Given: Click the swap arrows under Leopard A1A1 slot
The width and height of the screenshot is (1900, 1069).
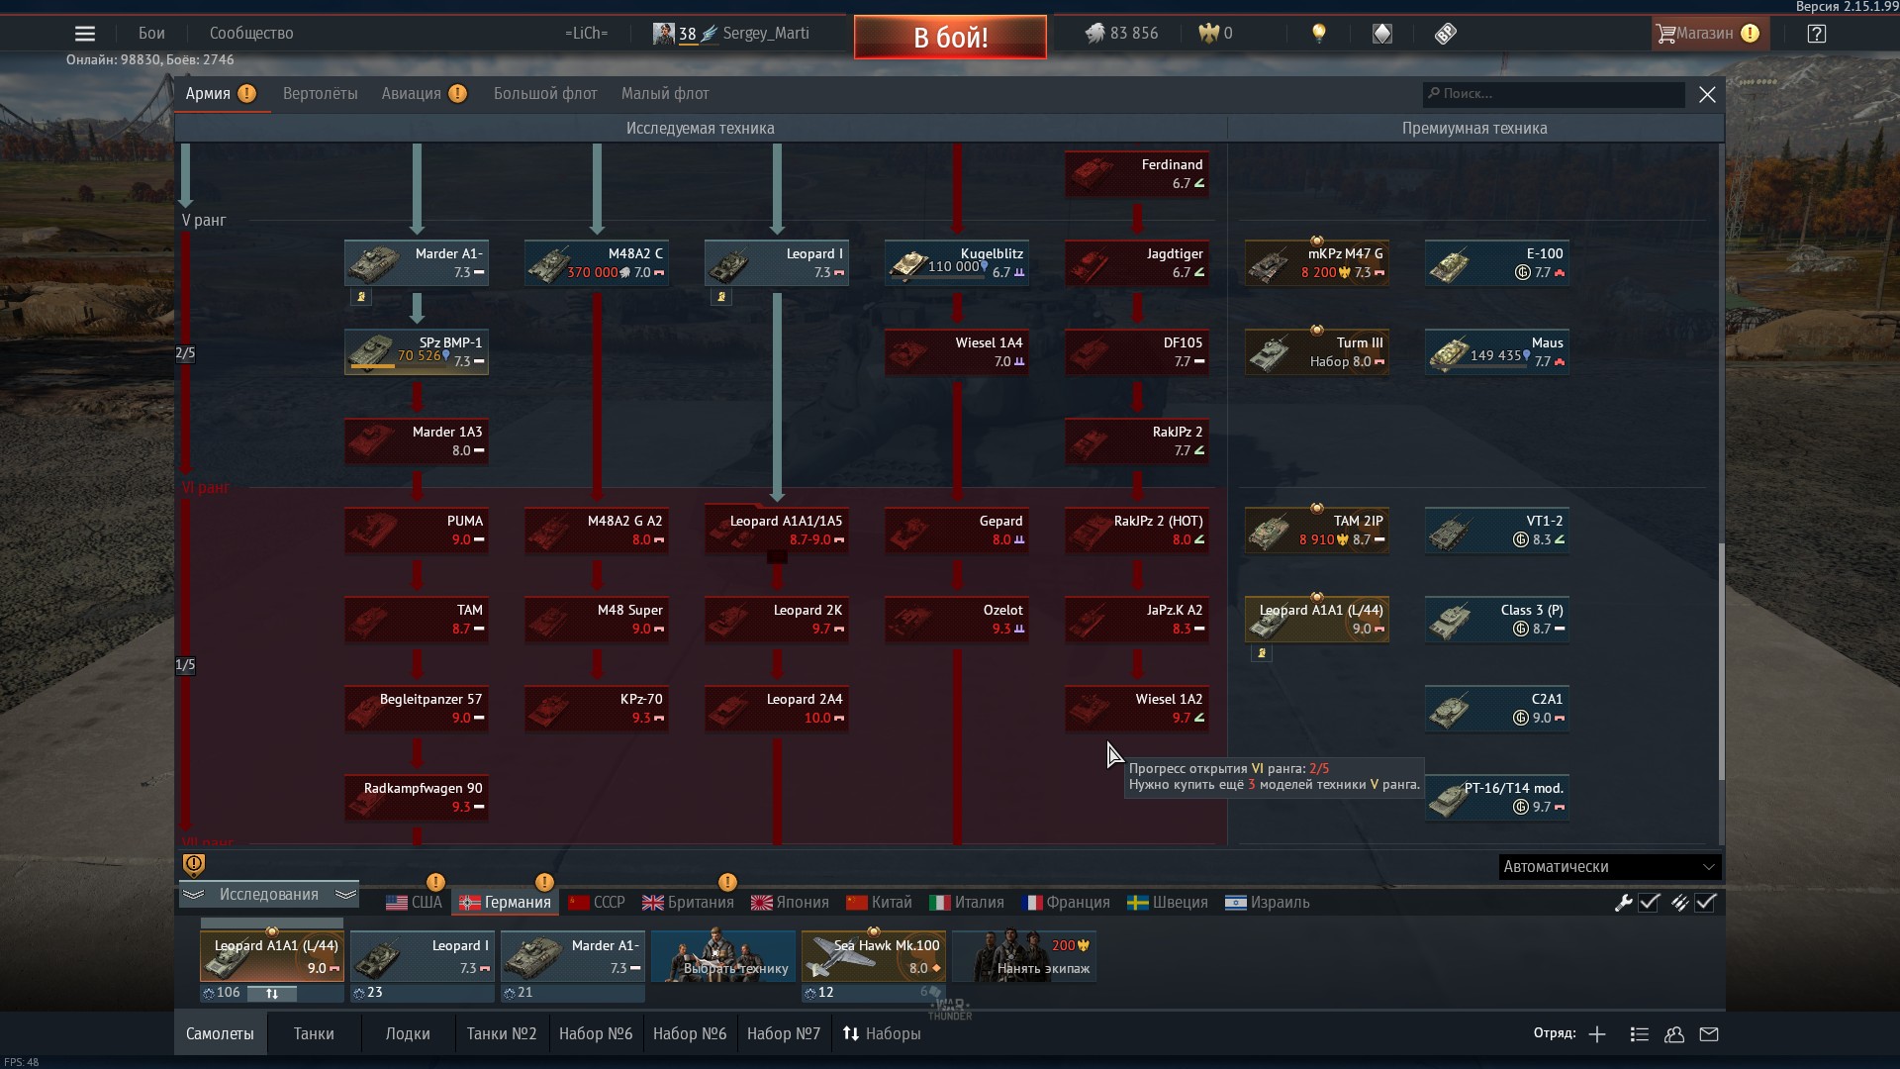Looking at the screenshot, I should point(272,993).
